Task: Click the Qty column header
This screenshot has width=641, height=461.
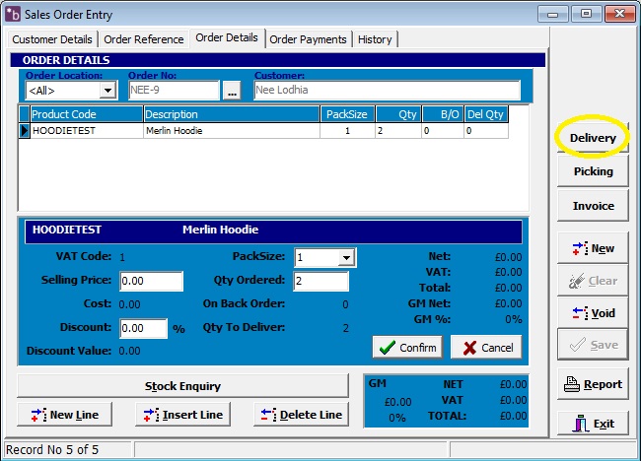Action: coord(398,114)
